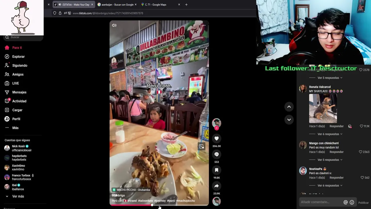The width and height of the screenshot is (371, 209).
Task: Open Siguiendo feed
Action: (x=19, y=66)
